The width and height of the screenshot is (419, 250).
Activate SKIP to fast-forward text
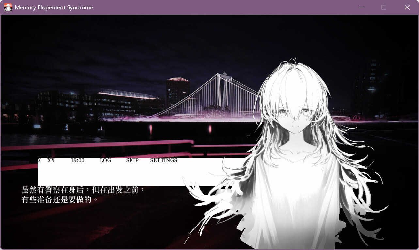pos(132,160)
